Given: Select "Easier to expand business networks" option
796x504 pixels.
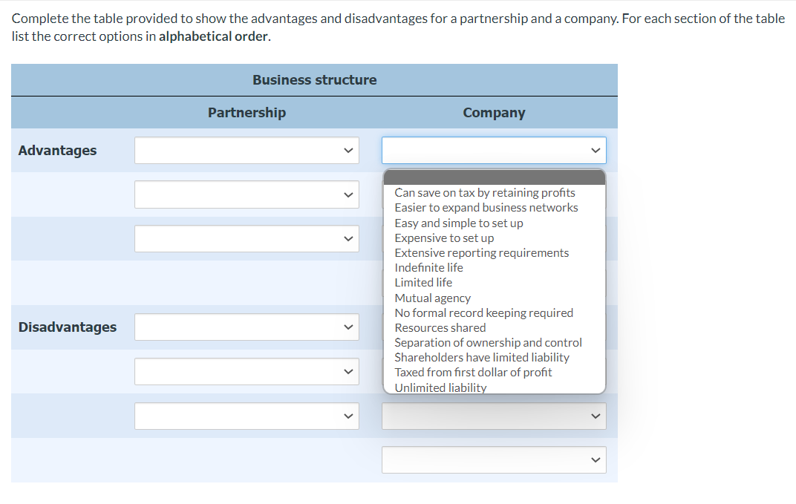Looking at the screenshot, I should pyautogui.click(x=486, y=208).
